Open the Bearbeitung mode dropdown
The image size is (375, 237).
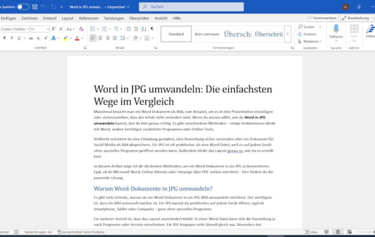357,18
